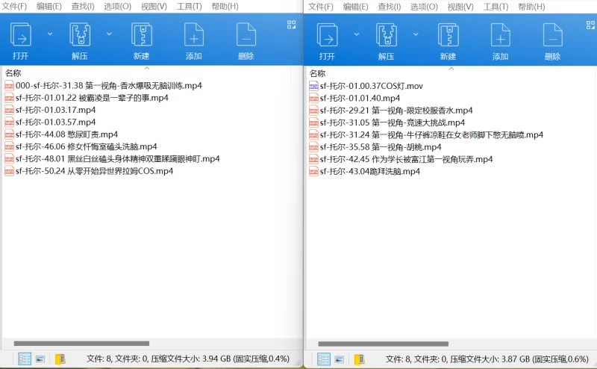The height and width of the screenshot is (369, 597).
Task: Toggle sort order arrow above list in left window
Action: pos(147,69)
